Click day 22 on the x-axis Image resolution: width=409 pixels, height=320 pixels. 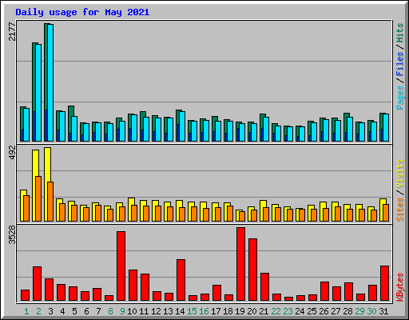[276, 311]
